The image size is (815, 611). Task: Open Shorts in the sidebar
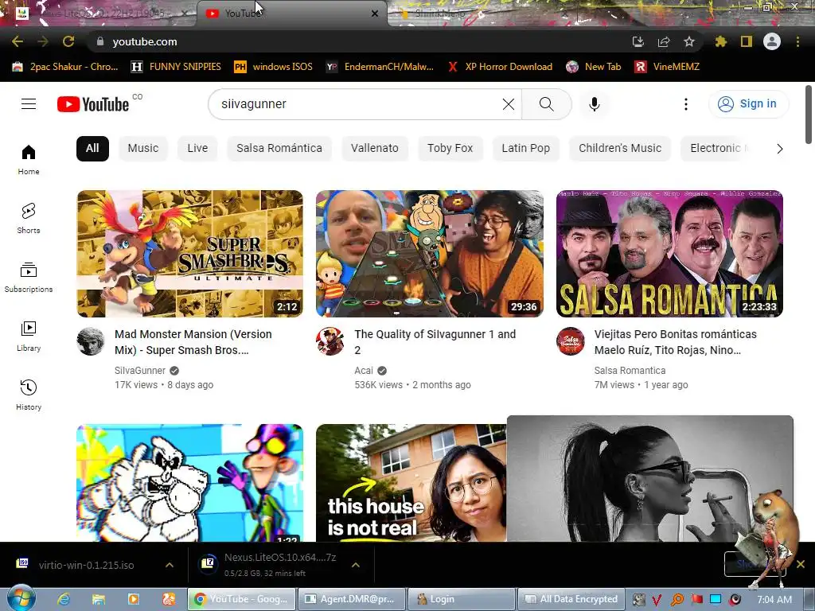tap(29, 218)
